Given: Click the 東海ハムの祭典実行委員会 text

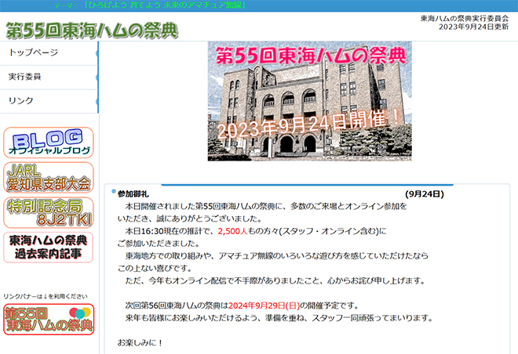Looking at the screenshot, I should pos(465,19).
